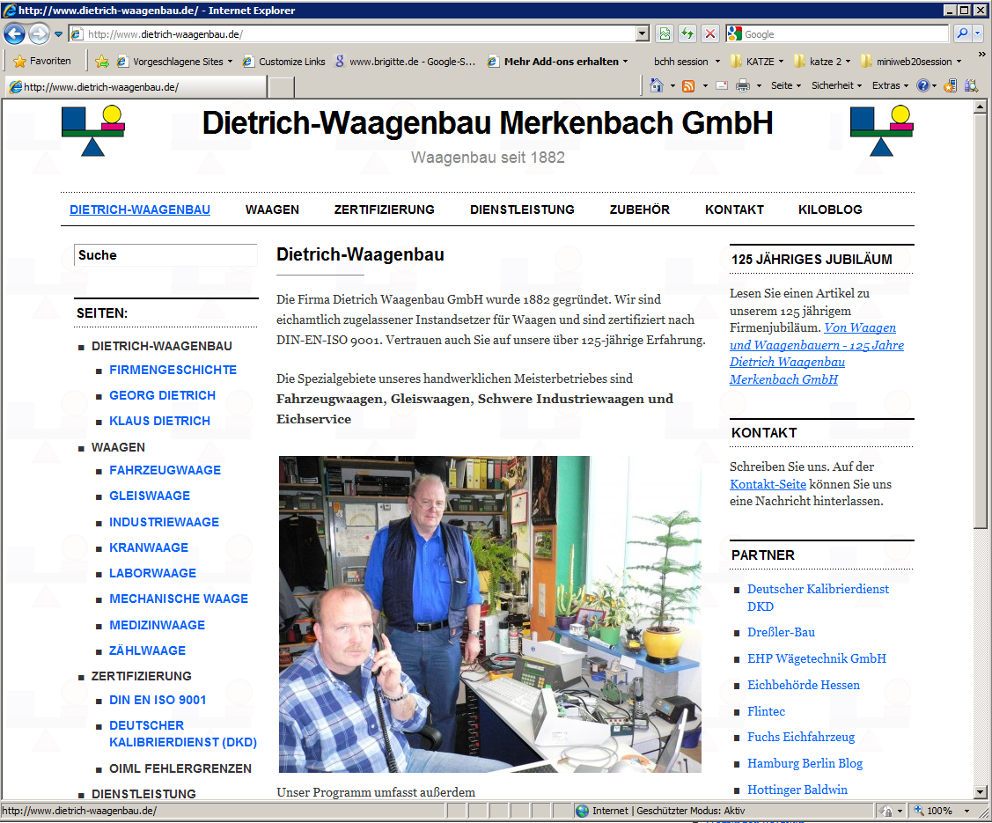Open the ZERTIFIZIERUNG nav item
The width and height of the screenshot is (992, 823).
coord(384,209)
